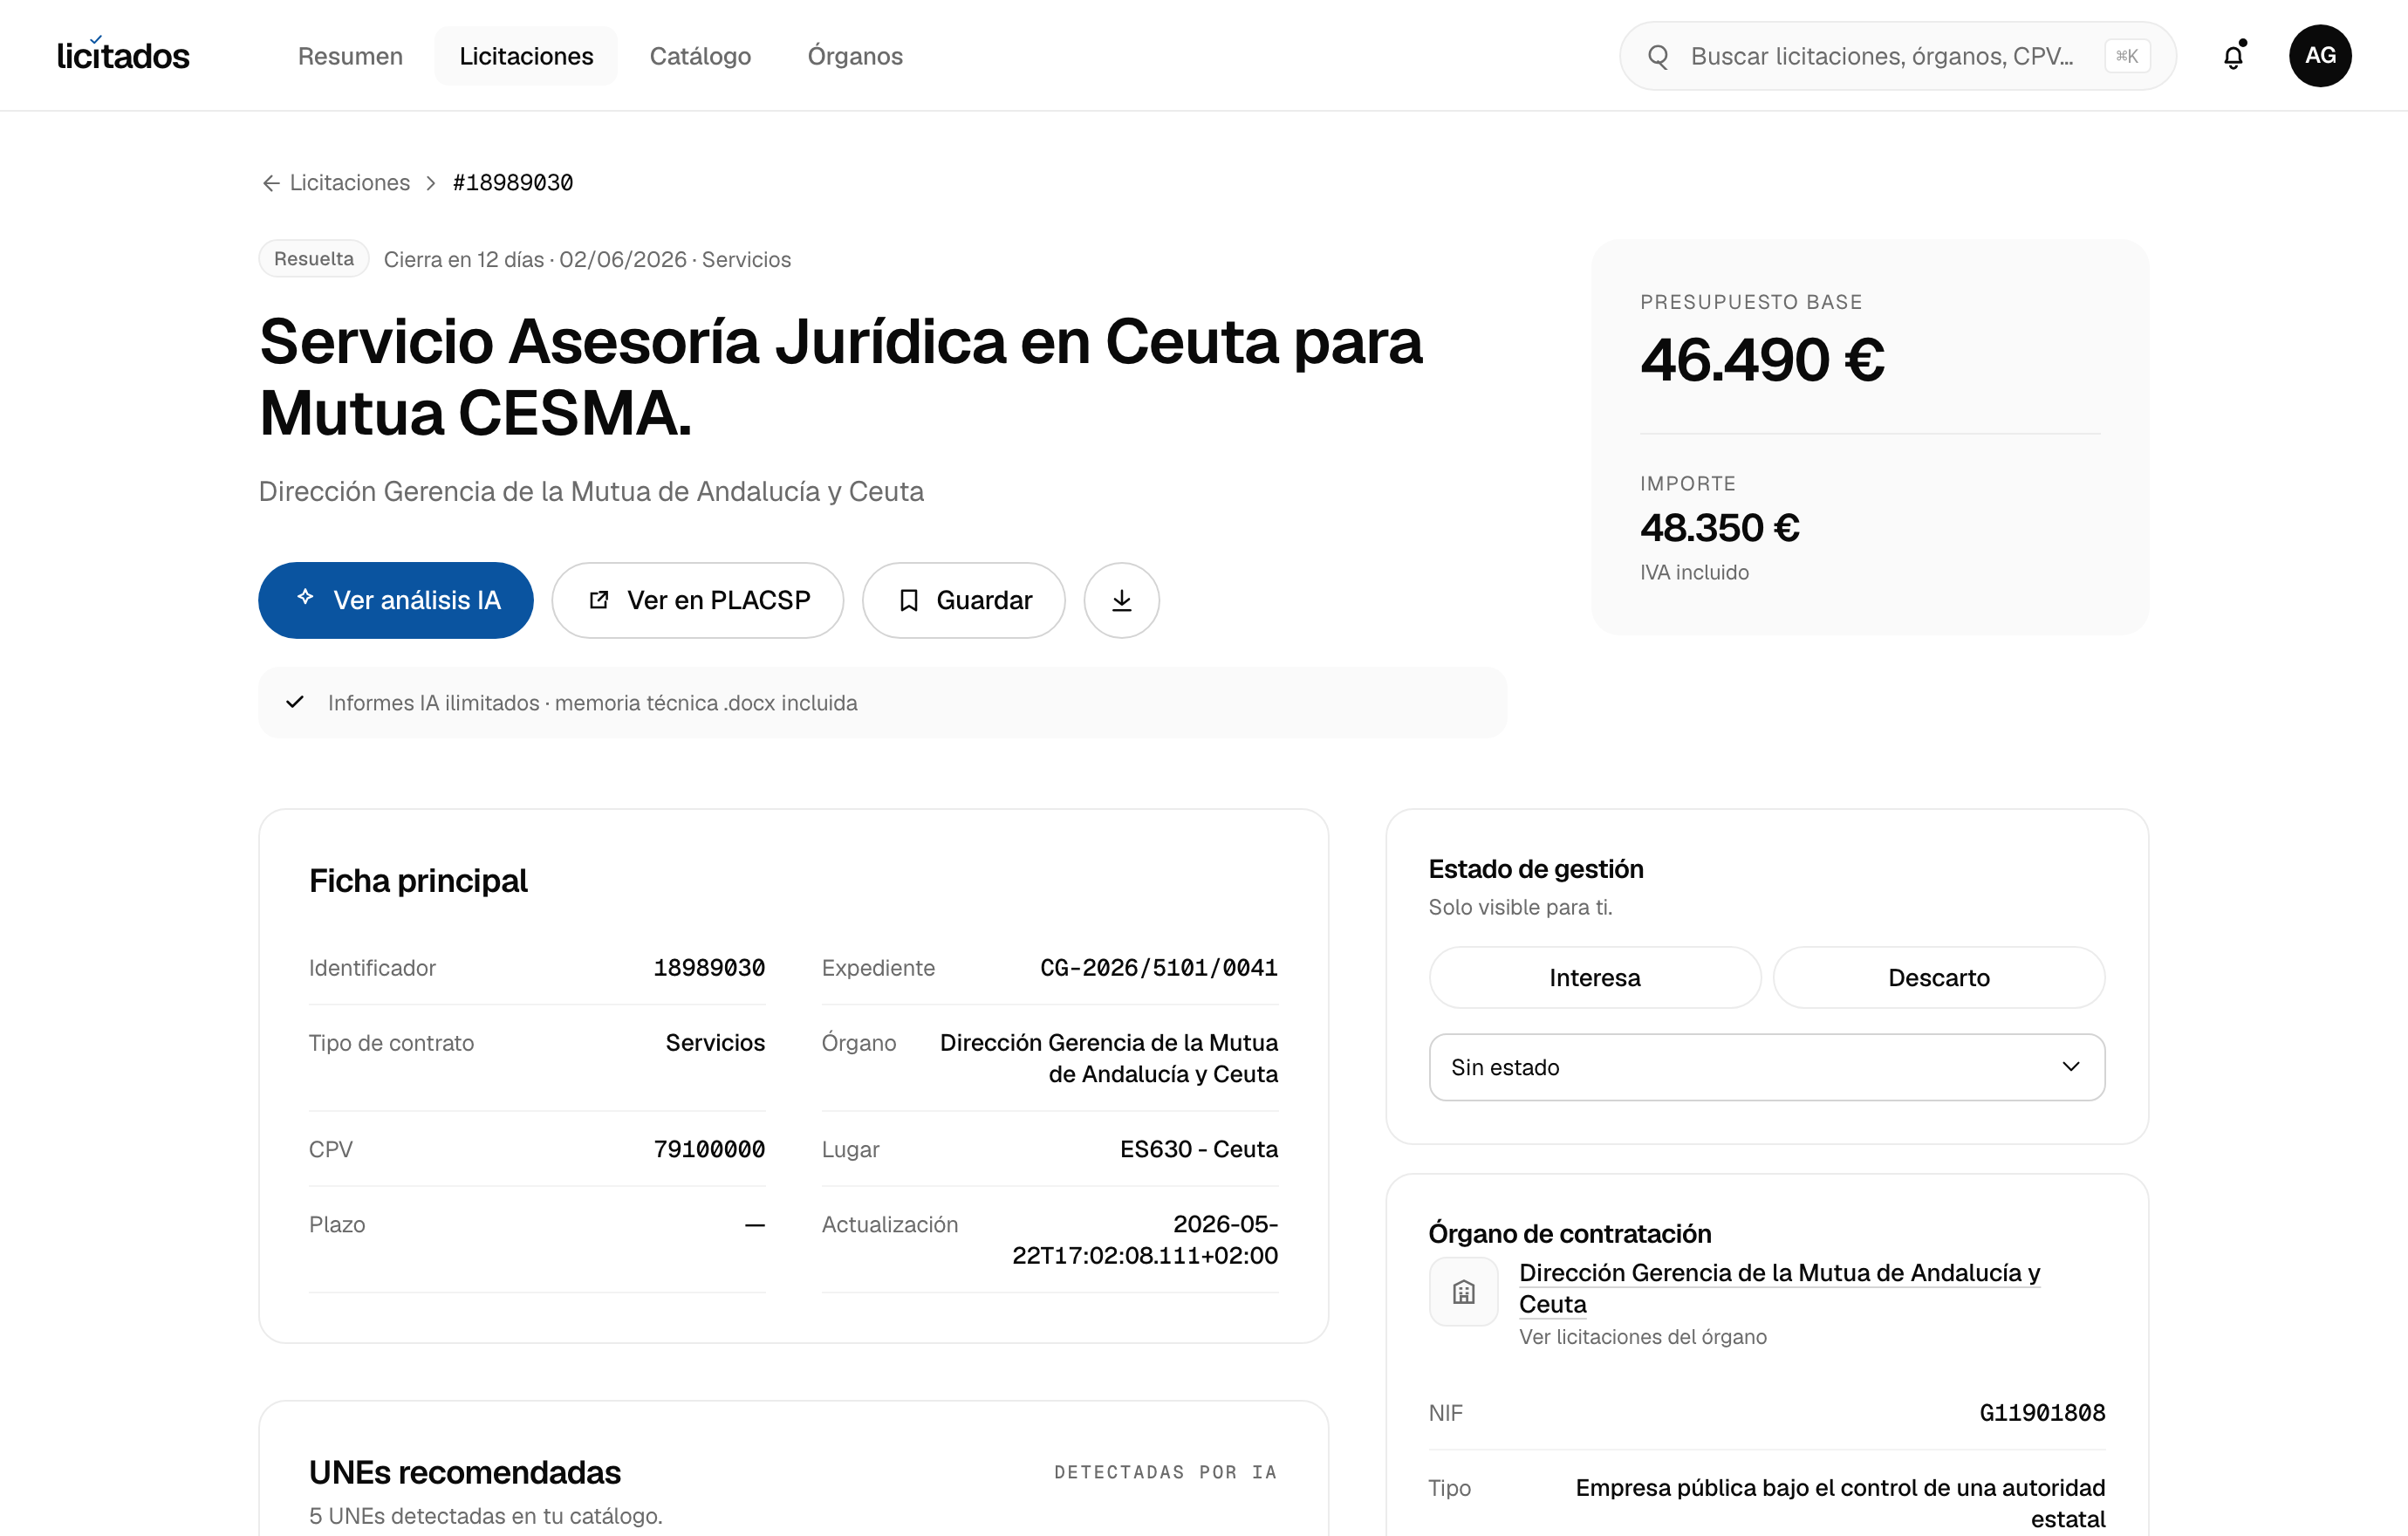Click Ver licitaciones del órgano
Image resolution: width=2408 pixels, height=1536 pixels.
[x=1643, y=1337]
